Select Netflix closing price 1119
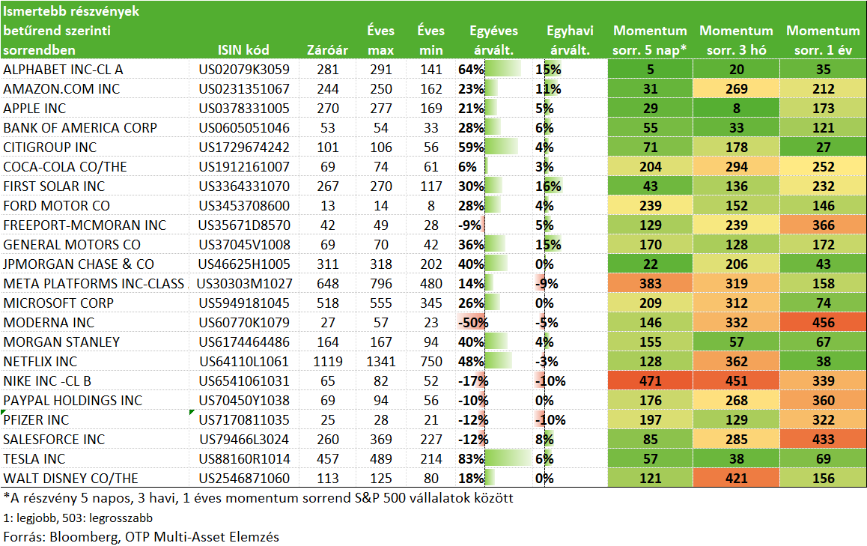The image size is (867, 546). (x=328, y=361)
